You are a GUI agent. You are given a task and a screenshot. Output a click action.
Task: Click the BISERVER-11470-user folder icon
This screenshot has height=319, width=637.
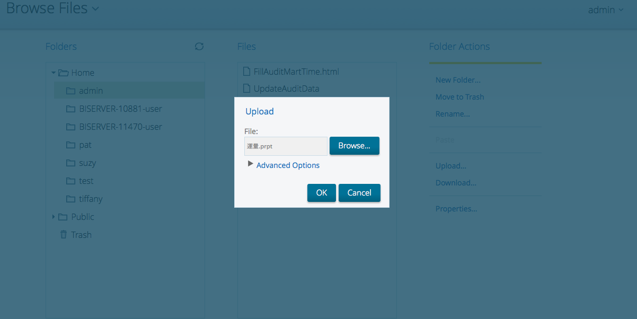71,127
